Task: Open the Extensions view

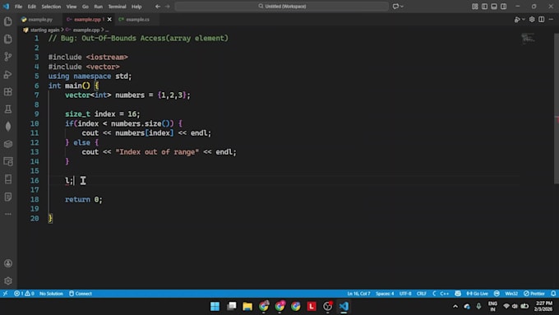Action: click(x=8, y=91)
